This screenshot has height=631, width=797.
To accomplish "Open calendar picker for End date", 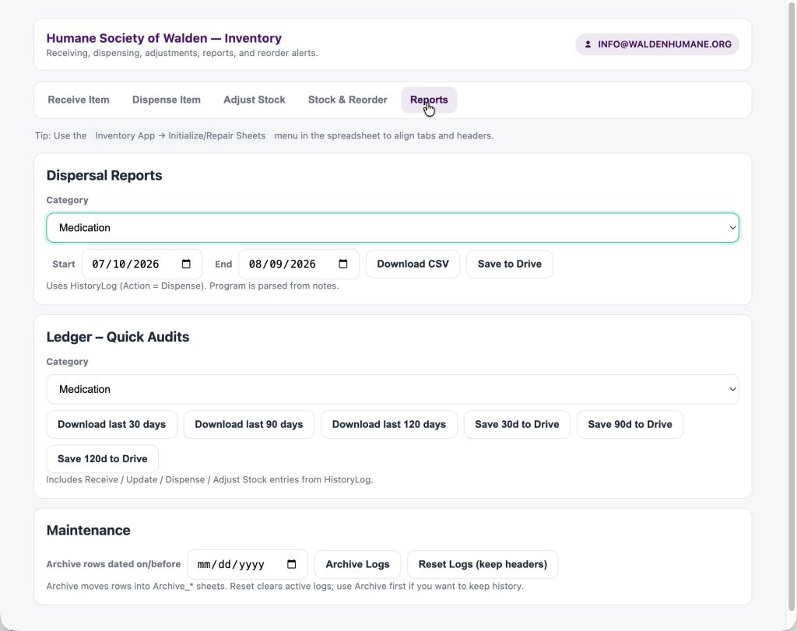I will click(343, 264).
